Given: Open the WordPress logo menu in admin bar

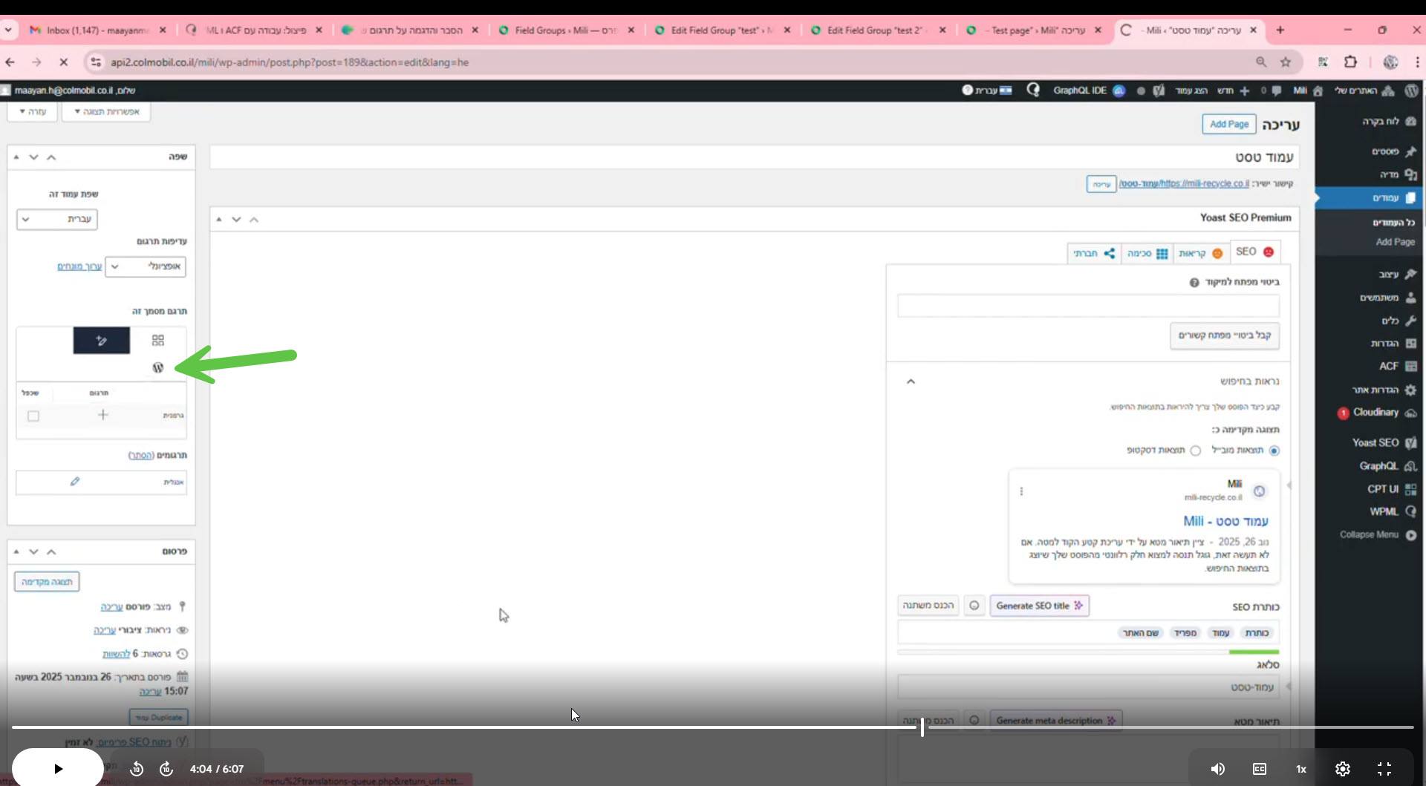Looking at the screenshot, I should 1412,91.
